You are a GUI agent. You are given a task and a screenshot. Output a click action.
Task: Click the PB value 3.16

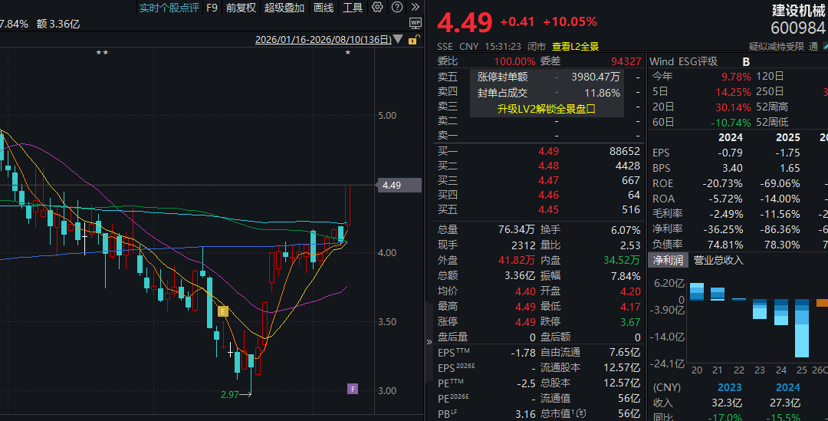pos(525,414)
